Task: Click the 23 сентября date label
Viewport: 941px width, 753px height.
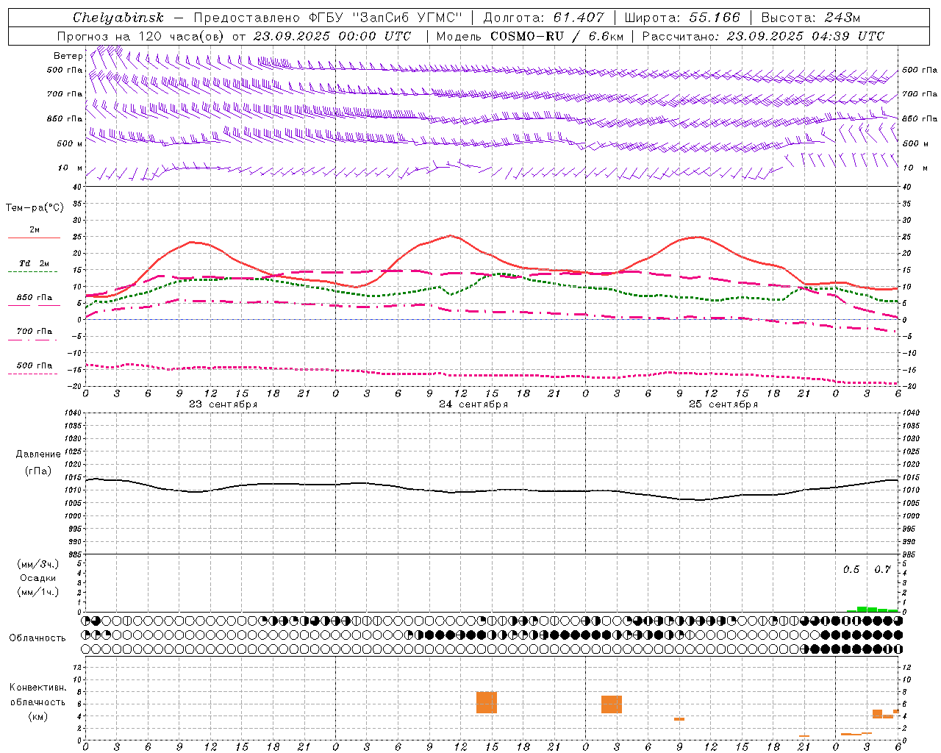Action: coord(223,404)
